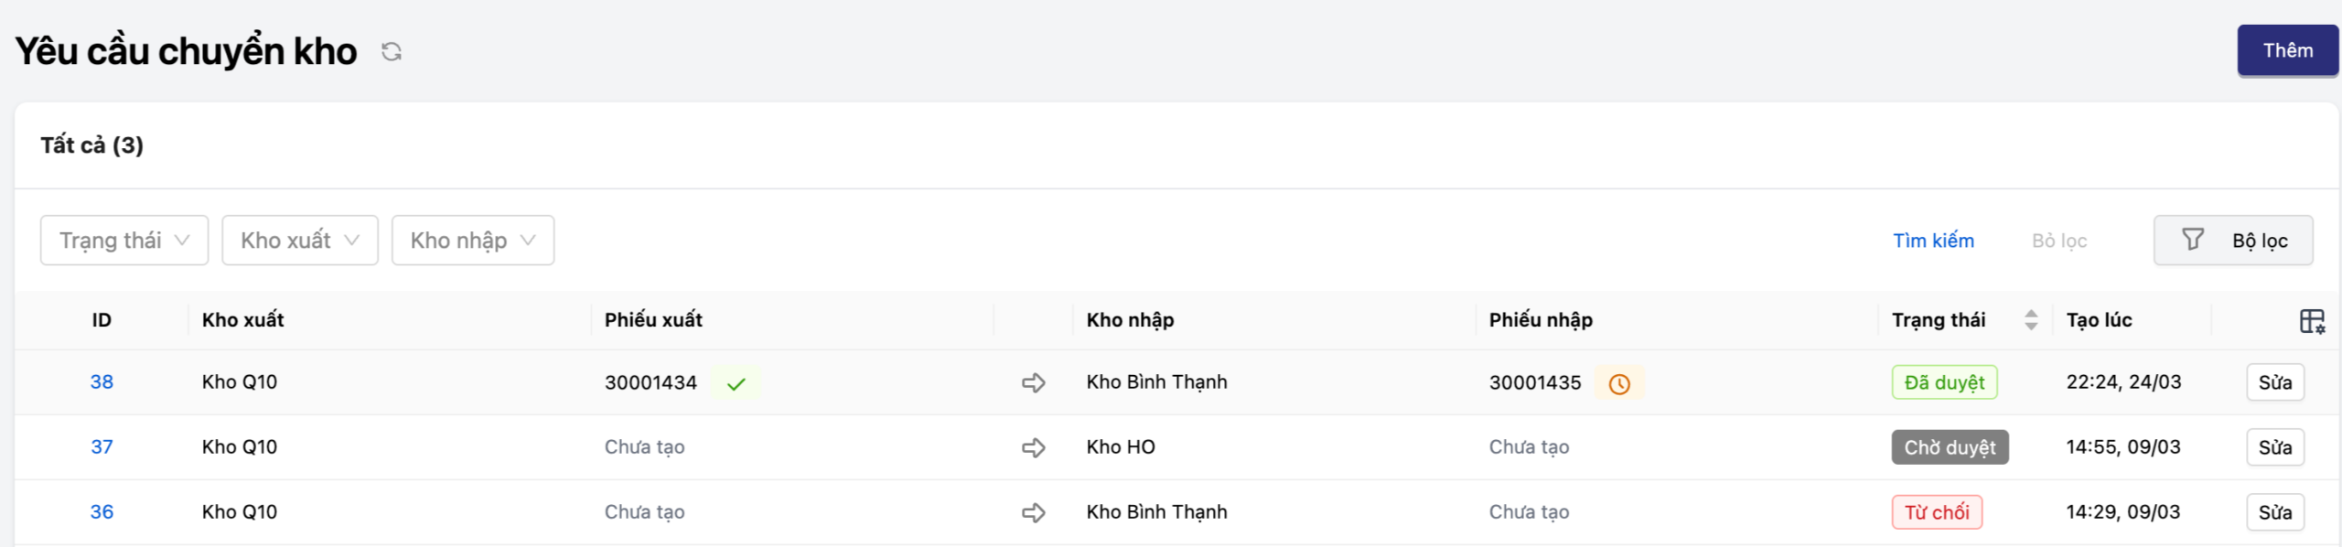Click Sửa for request 37

(2274, 448)
